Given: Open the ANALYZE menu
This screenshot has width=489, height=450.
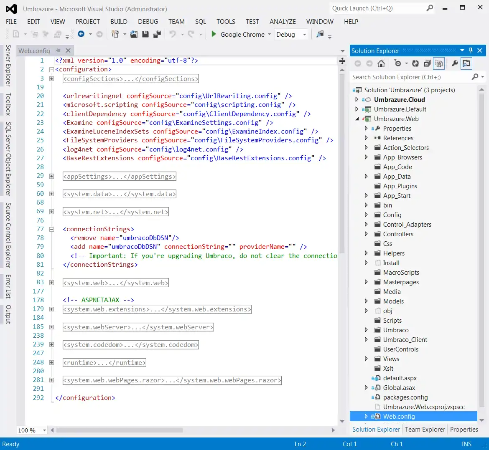Looking at the screenshot, I should point(283,21).
